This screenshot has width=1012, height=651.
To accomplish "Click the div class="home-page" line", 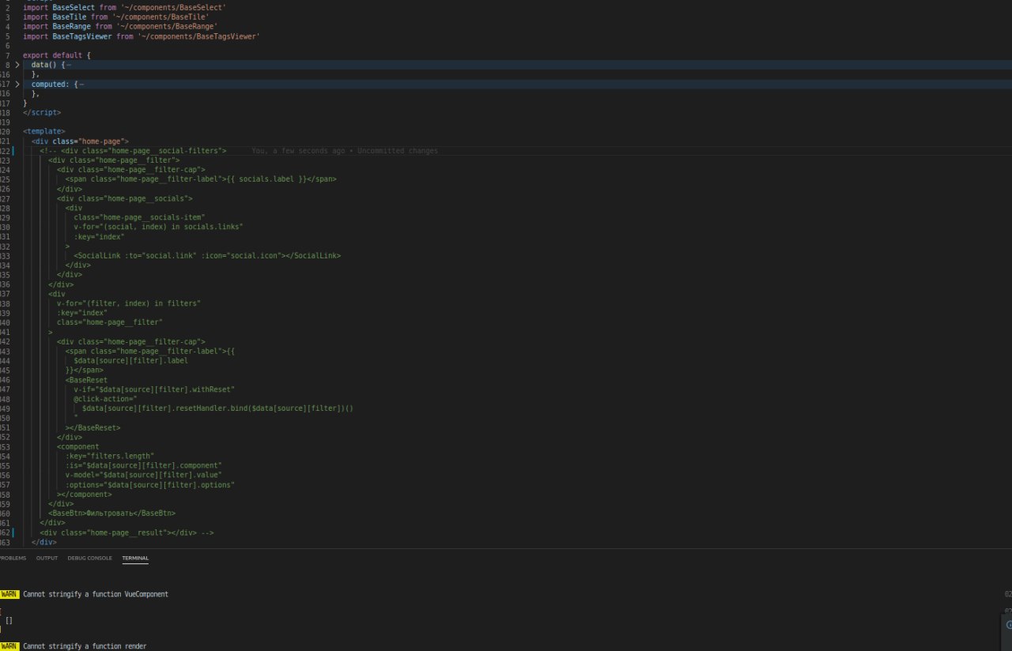I will [x=80, y=141].
